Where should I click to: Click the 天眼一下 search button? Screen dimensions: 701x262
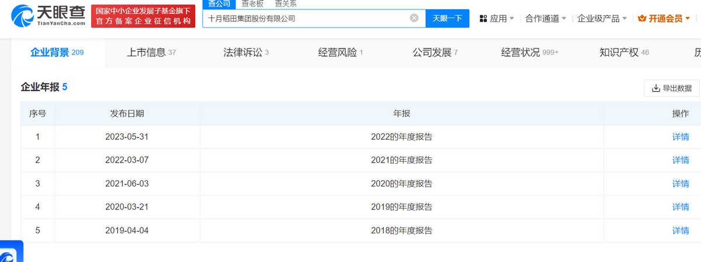[x=447, y=18]
